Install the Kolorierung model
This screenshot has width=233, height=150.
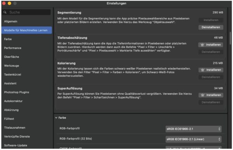tap(211, 70)
